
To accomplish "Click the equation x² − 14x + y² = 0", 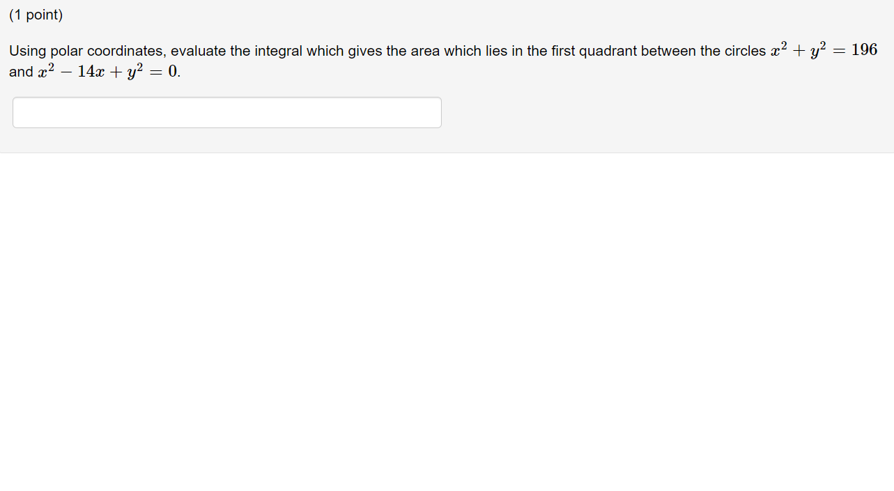I will click(109, 71).
